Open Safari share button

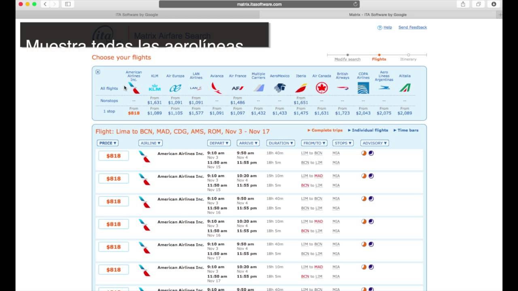pyautogui.click(x=463, y=4)
